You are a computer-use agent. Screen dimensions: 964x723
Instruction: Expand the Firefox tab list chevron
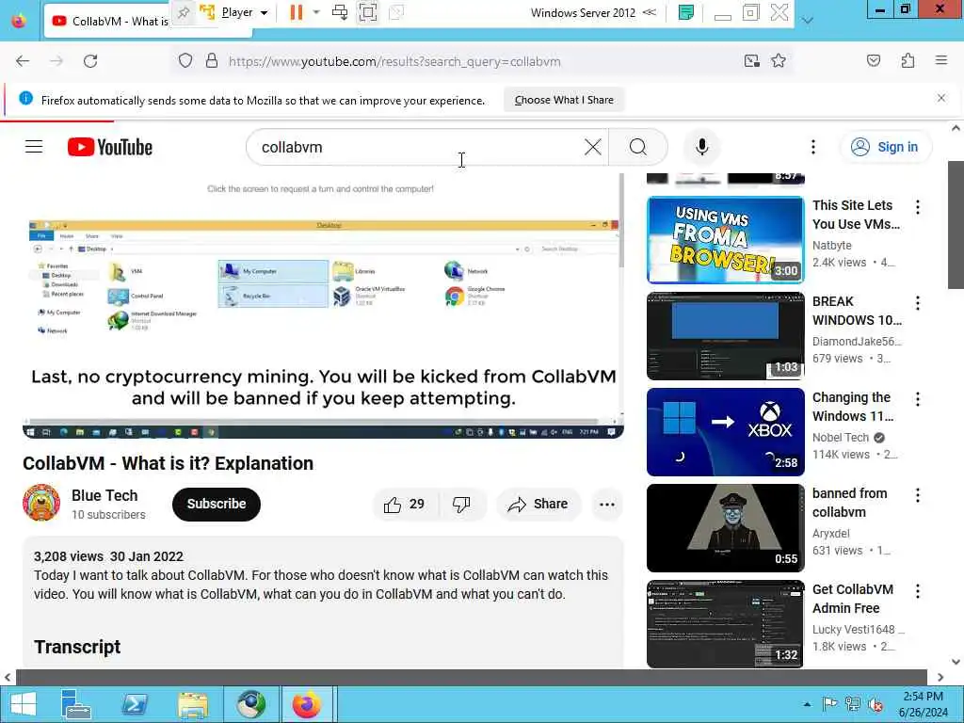(x=808, y=21)
